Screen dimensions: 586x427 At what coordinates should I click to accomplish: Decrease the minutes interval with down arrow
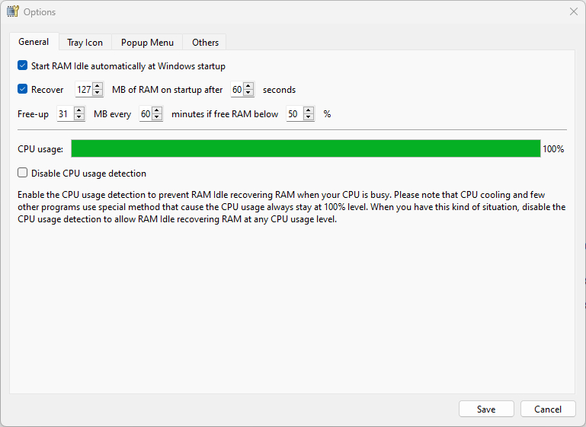point(157,116)
